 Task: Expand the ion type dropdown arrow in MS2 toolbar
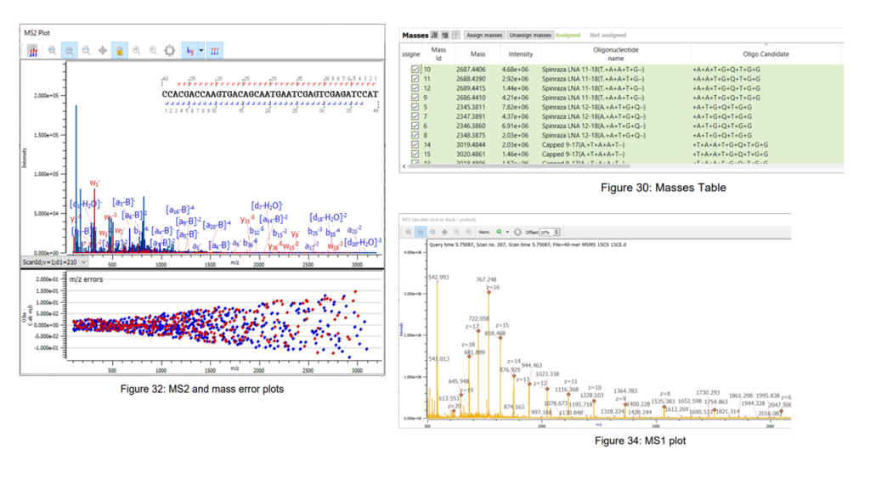click(201, 51)
